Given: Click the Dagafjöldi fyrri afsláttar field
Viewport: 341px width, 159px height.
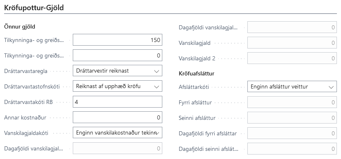Looking at the screenshot, I should coord(292,133).
